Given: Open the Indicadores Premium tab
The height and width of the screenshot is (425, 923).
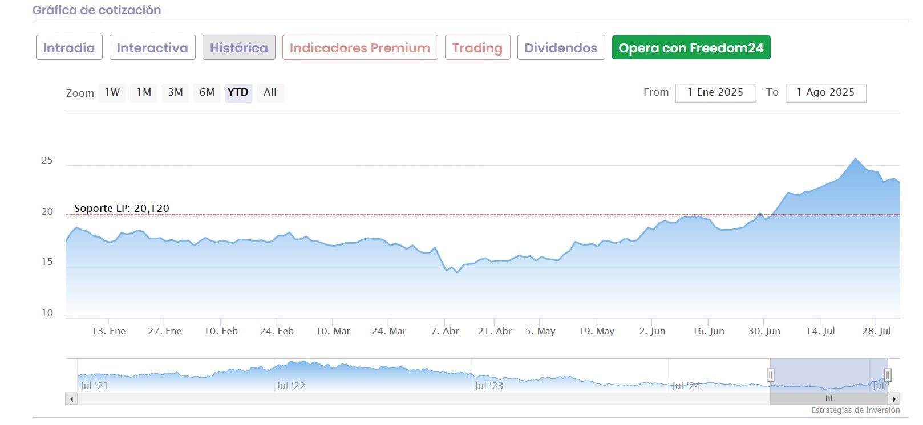Looking at the screenshot, I should point(359,48).
